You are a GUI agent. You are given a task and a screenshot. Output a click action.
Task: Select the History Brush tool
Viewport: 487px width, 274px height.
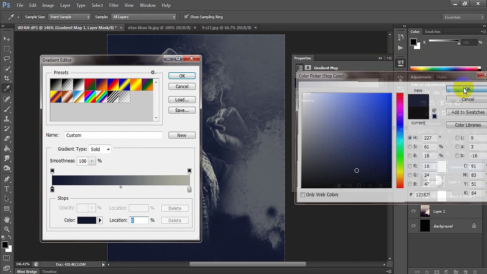pyautogui.click(x=7, y=129)
